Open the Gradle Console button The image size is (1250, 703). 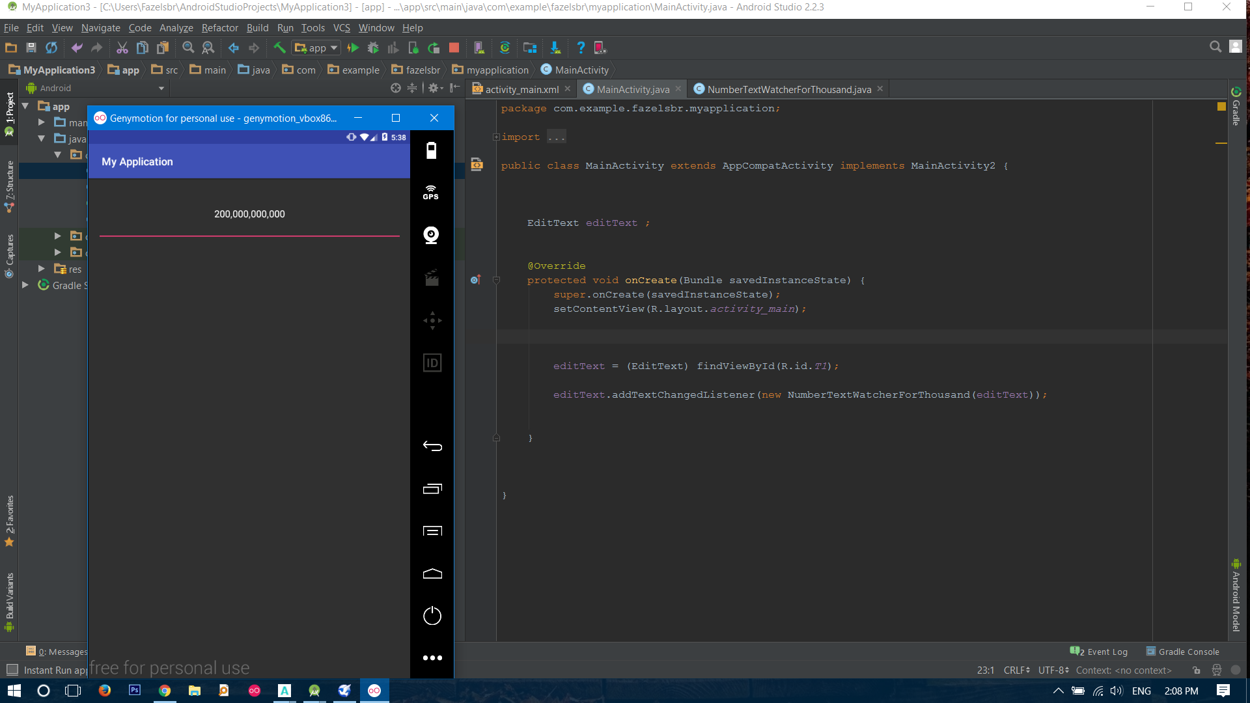click(x=1183, y=652)
